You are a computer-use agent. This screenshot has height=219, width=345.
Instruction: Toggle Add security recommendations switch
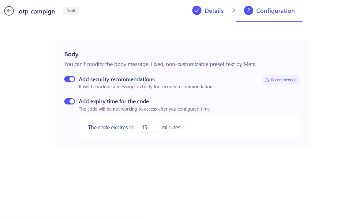(69, 79)
